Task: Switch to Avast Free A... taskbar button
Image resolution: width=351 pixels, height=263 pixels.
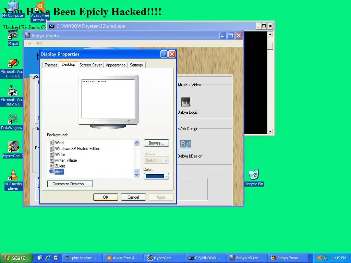Action: [x=123, y=258]
